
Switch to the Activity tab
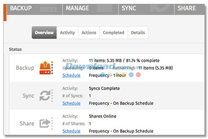[x=67, y=33]
